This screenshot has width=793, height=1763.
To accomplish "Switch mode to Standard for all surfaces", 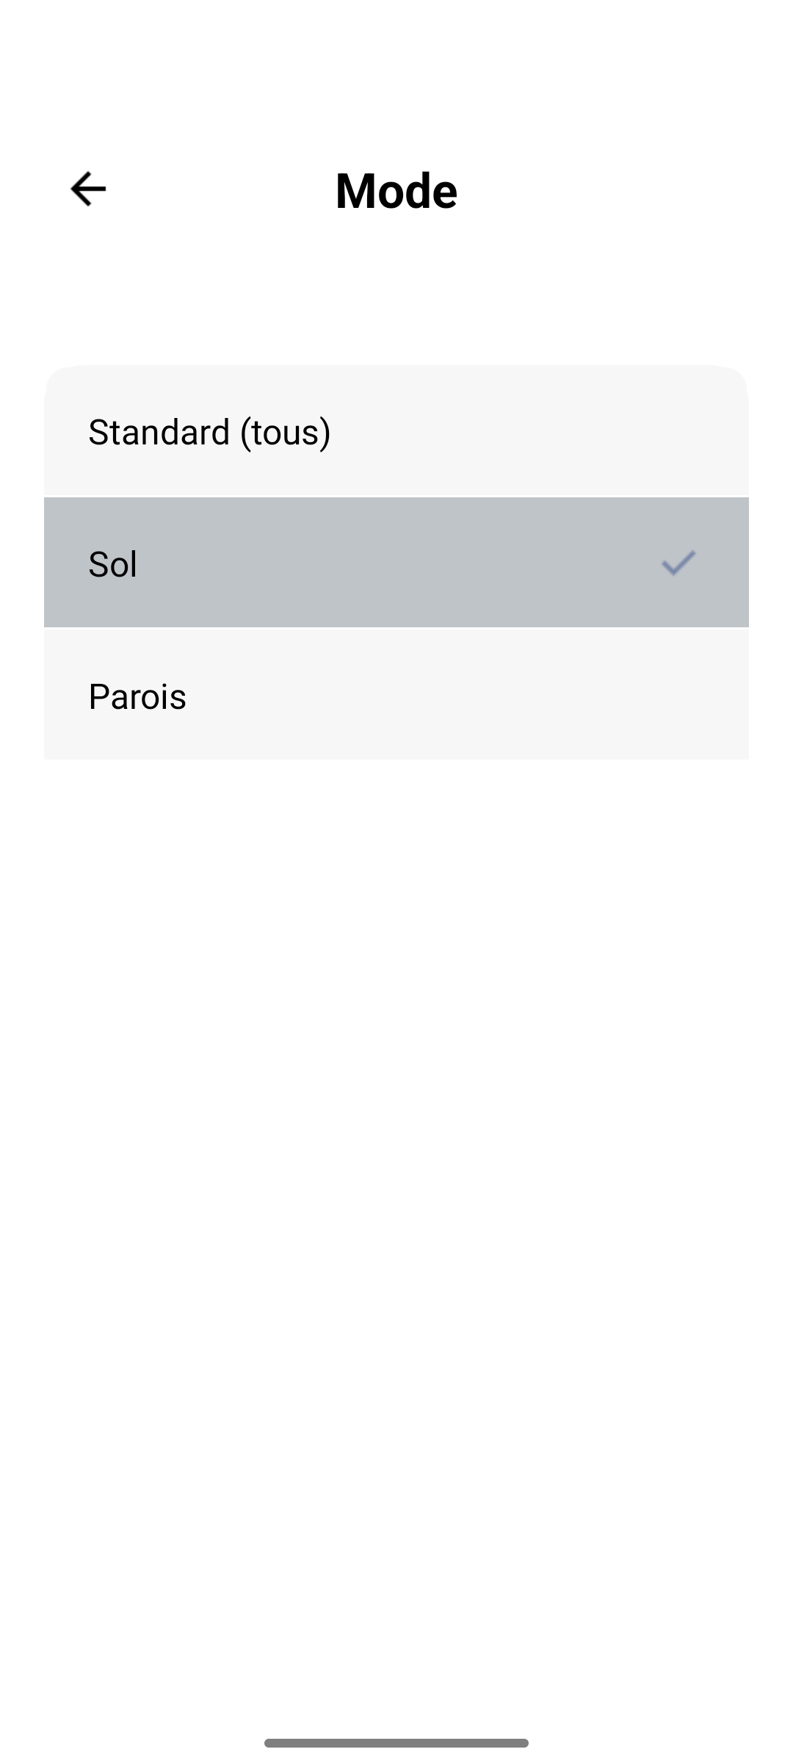I will (x=396, y=431).
